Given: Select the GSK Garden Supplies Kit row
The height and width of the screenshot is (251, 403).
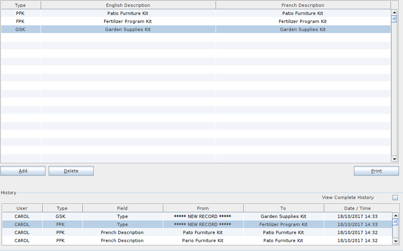Looking at the screenshot, I should (128, 29).
